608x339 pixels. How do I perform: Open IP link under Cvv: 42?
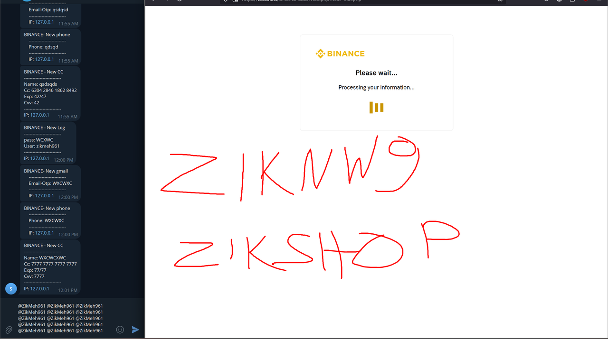point(40,115)
